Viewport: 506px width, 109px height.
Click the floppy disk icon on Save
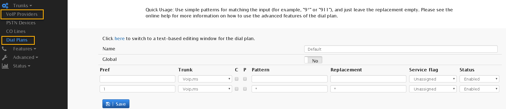(108, 104)
